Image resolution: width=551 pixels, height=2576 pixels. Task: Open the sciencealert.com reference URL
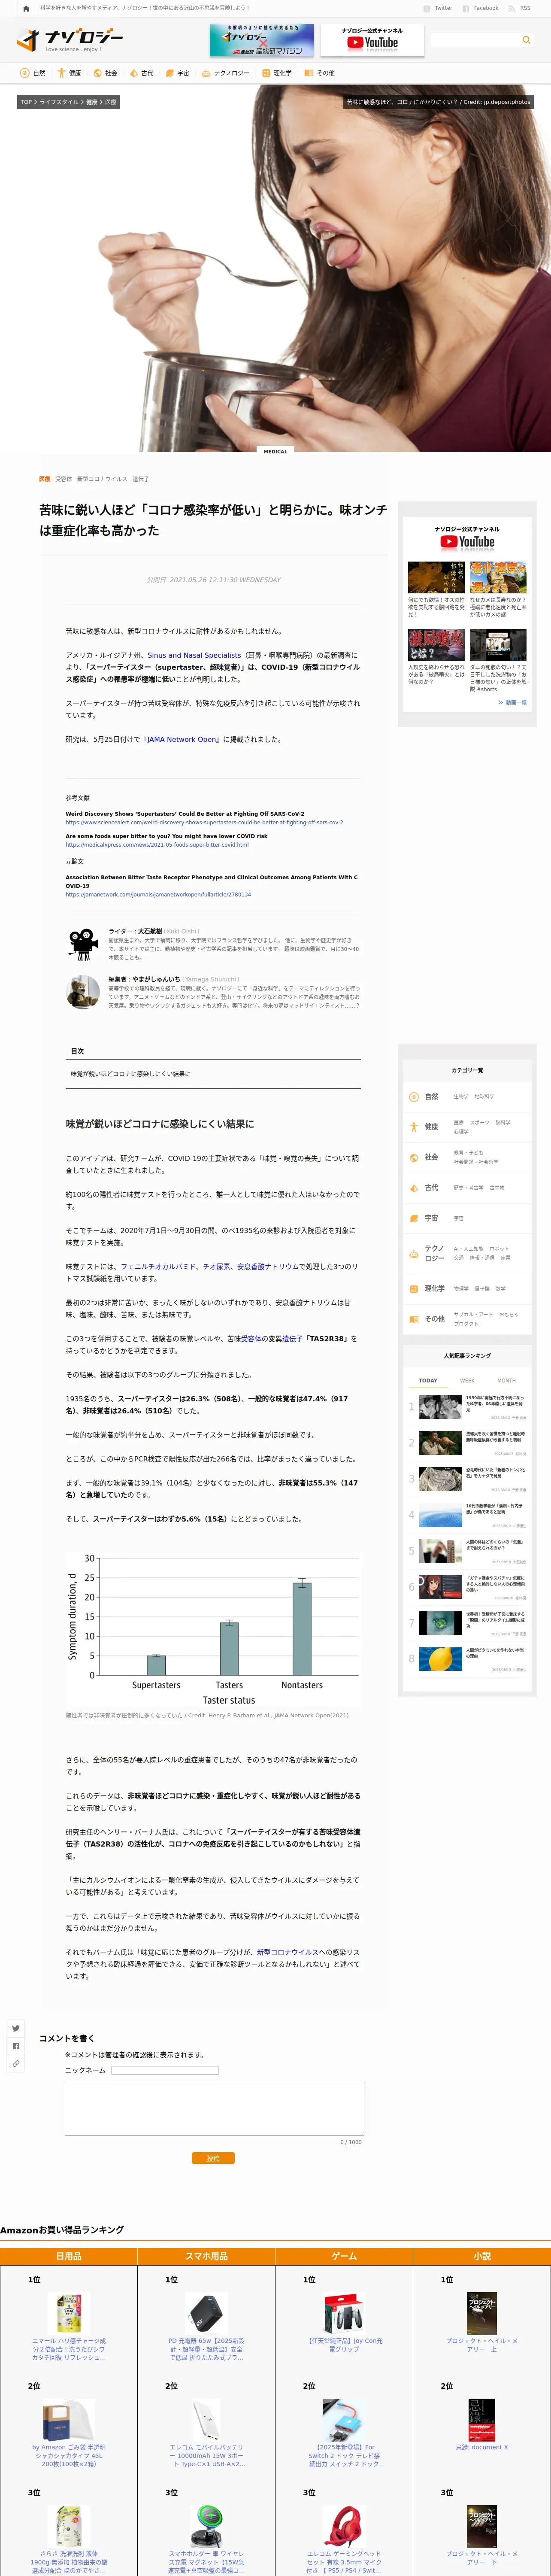(x=204, y=822)
